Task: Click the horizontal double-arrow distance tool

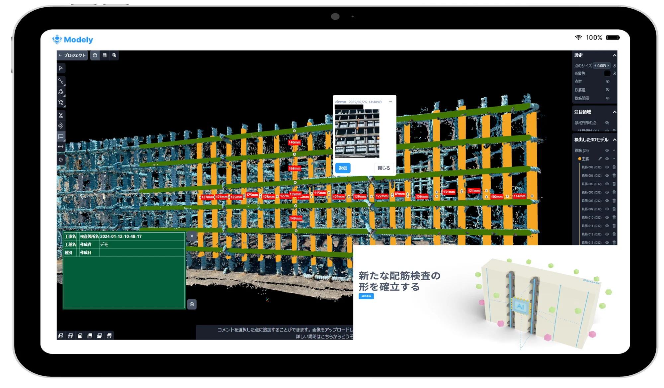Action: 61,147
